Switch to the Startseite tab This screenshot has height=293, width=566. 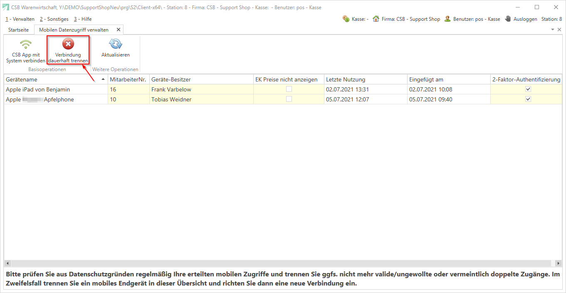point(19,30)
